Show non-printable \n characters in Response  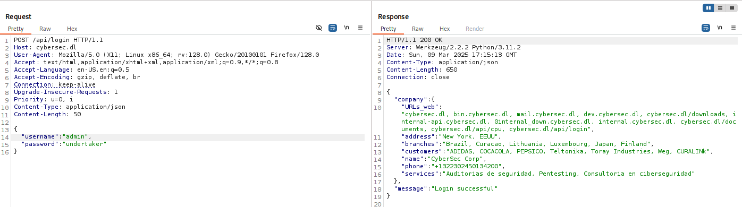720,28
